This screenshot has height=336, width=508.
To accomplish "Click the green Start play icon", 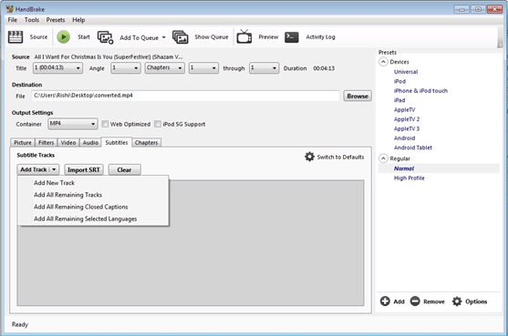I will click(x=64, y=36).
